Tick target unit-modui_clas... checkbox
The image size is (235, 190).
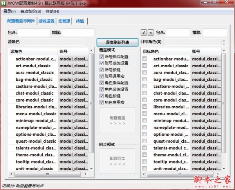pyautogui.click(x=145, y=168)
